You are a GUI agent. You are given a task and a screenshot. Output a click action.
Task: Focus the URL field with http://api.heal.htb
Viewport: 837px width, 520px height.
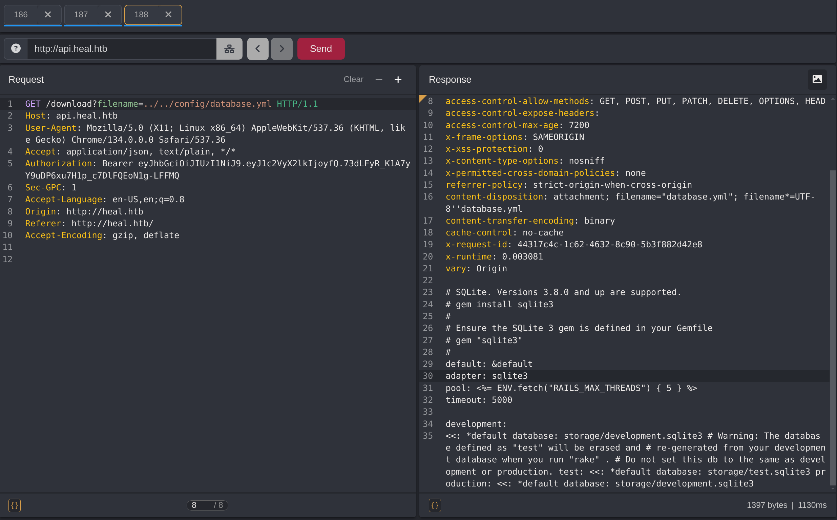click(122, 48)
